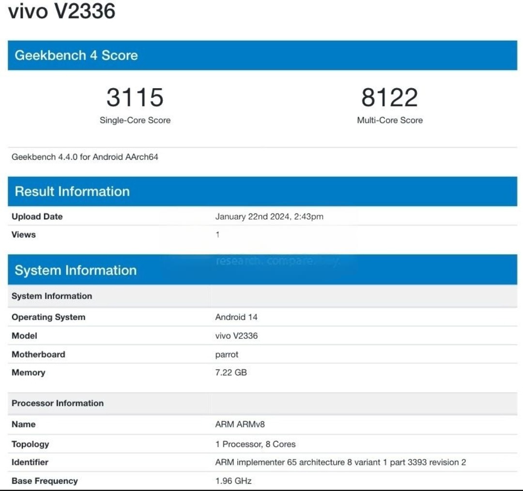Image resolution: width=523 pixels, height=491 pixels.
Task: Click 'Geekbench 4.4.0 for Android AArch64' text
Action: coord(85,157)
